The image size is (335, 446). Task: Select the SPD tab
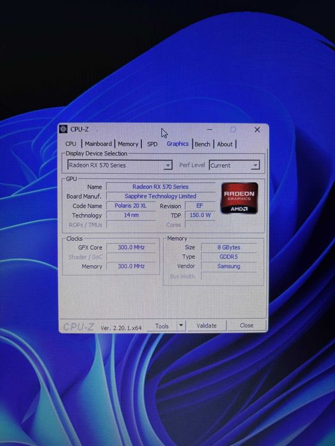(x=152, y=144)
